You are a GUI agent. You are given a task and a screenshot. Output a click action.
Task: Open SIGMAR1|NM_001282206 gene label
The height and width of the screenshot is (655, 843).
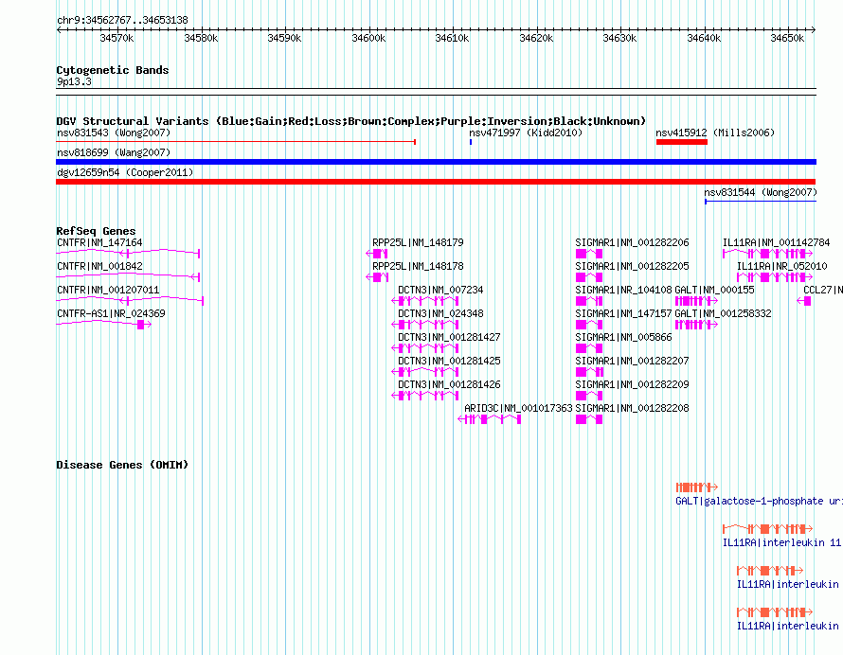click(x=632, y=243)
